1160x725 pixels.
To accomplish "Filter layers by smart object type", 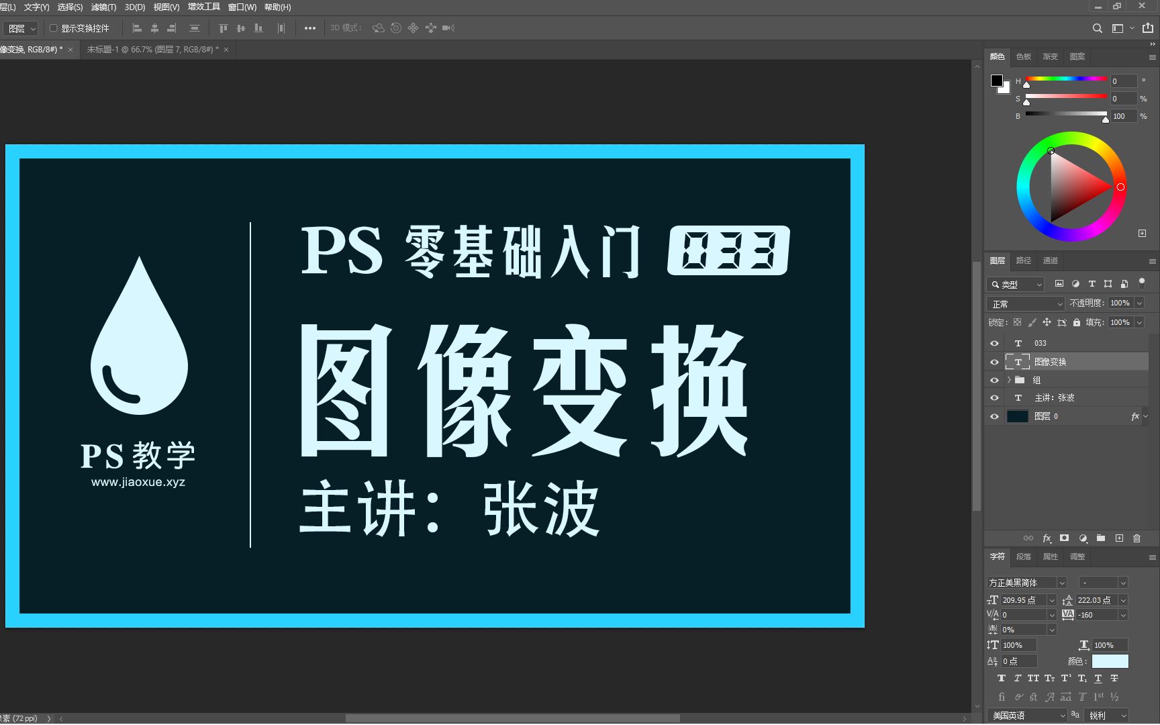I will point(1124,284).
